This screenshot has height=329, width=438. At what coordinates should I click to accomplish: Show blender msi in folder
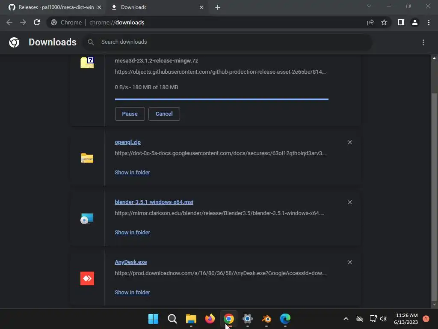[x=133, y=232]
